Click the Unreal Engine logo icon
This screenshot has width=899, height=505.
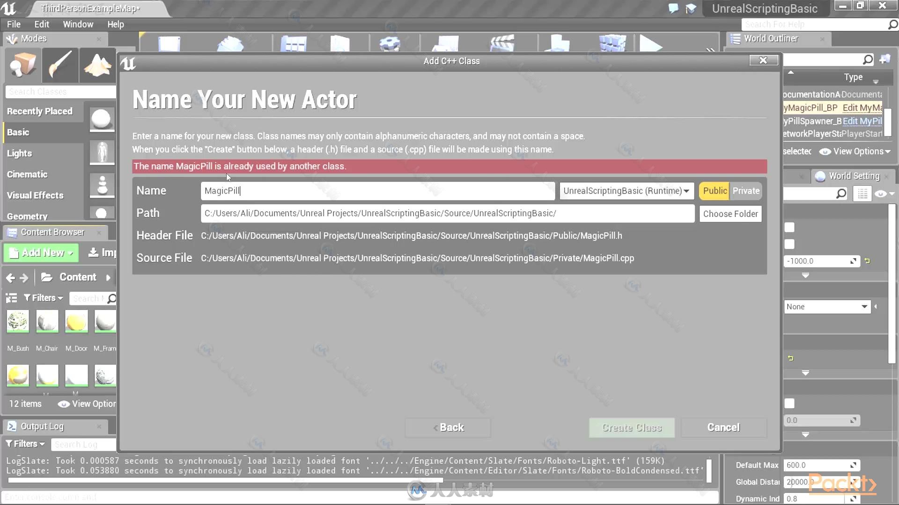coord(10,7)
